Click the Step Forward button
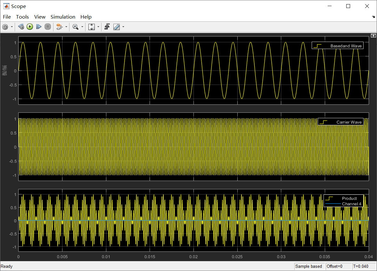 (x=39, y=27)
